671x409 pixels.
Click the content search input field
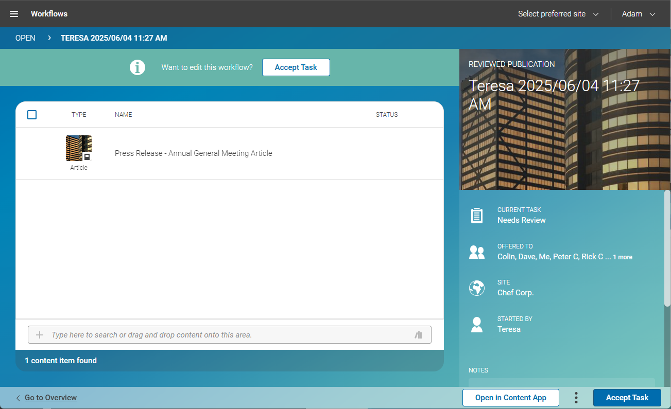[x=206, y=334]
